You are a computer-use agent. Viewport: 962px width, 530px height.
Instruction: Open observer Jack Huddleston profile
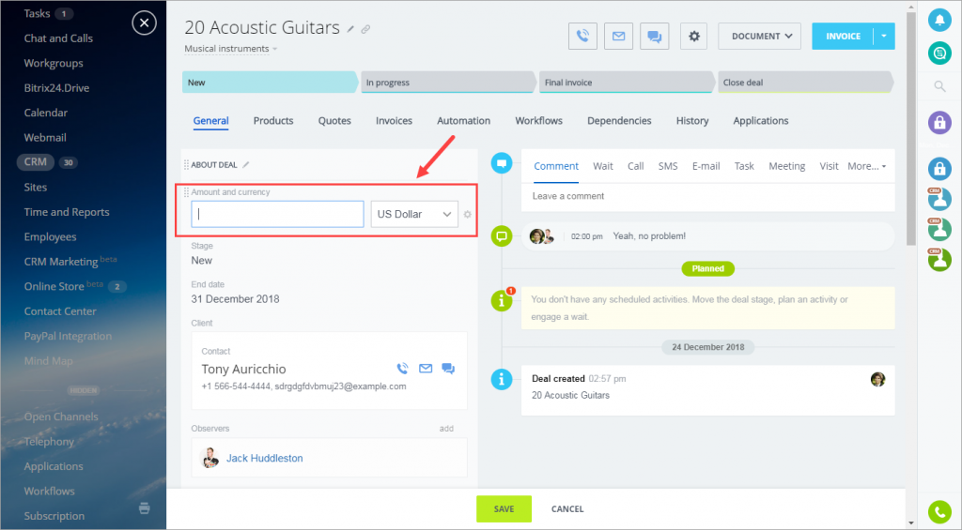point(264,458)
